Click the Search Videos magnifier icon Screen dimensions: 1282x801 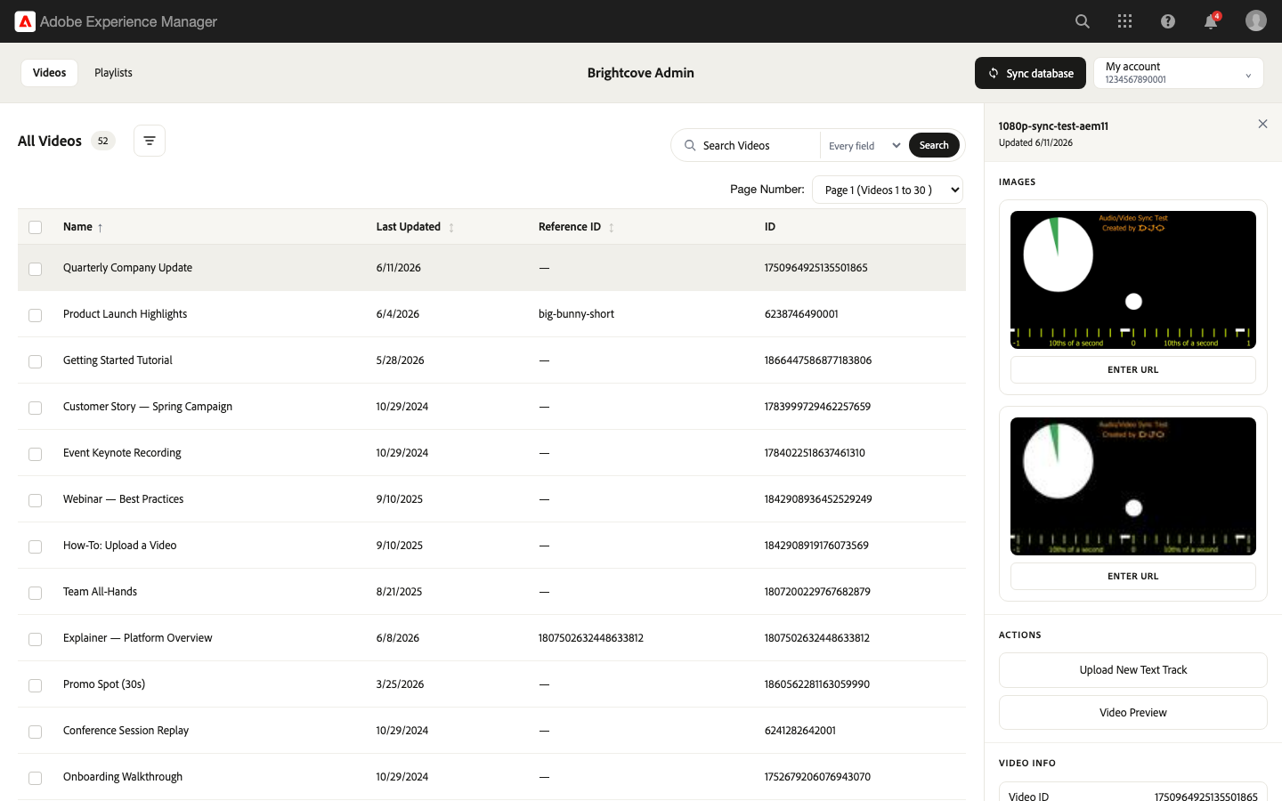tap(690, 145)
